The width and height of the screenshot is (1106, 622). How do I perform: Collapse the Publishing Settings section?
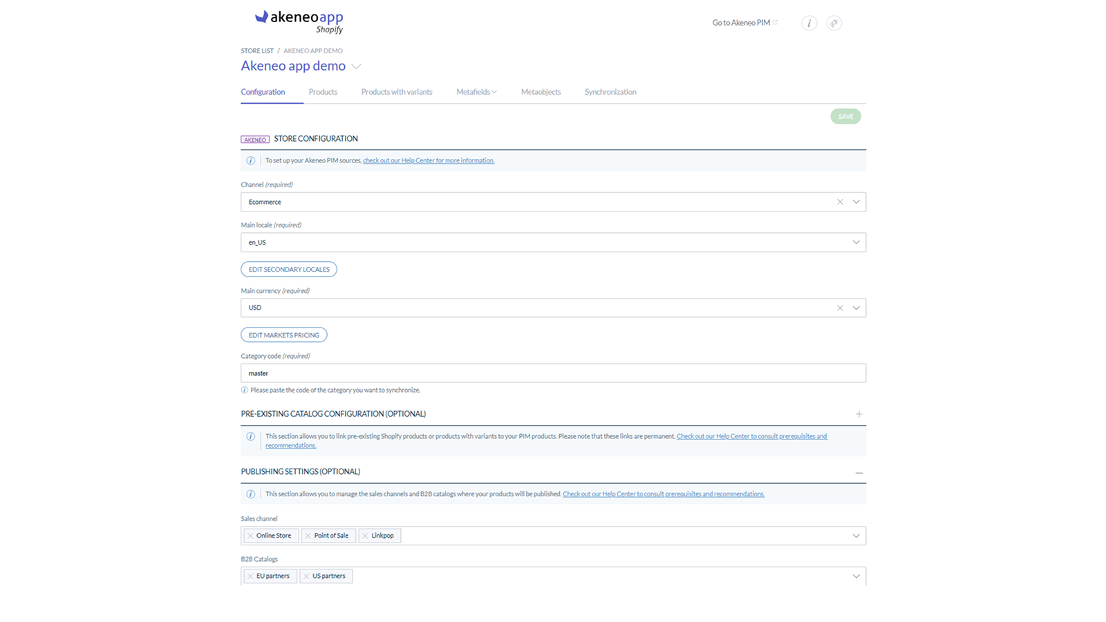coord(859,473)
